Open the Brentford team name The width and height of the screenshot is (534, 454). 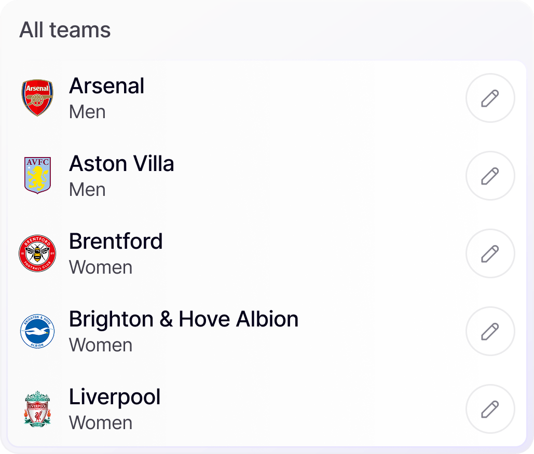116,242
